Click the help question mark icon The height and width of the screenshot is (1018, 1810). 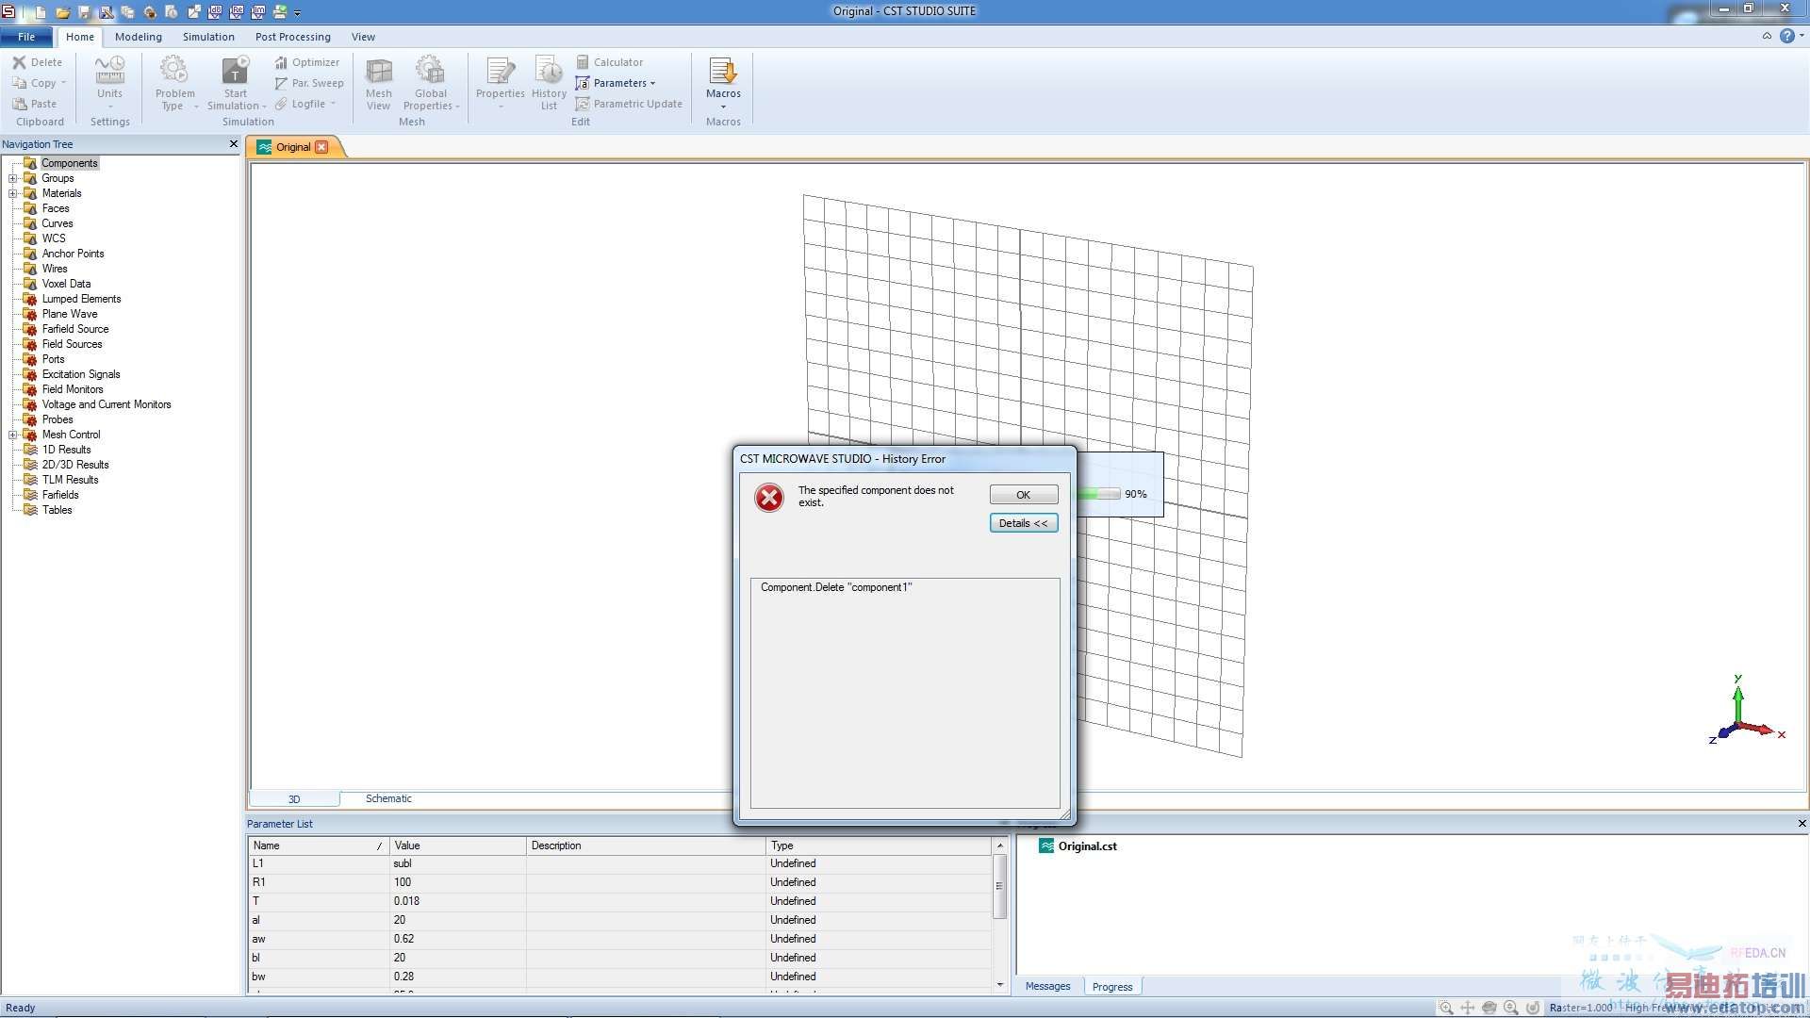[x=1786, y=36]
